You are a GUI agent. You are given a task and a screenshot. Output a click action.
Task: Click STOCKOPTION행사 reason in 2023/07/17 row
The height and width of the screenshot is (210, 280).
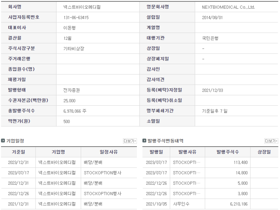(x=103, y=173)
